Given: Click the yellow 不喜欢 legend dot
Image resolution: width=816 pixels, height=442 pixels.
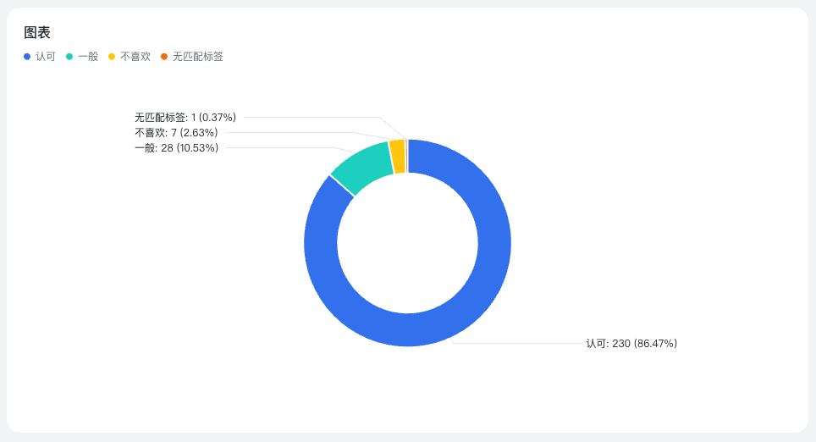Looking at the screenshot, I should pos(112,57).
